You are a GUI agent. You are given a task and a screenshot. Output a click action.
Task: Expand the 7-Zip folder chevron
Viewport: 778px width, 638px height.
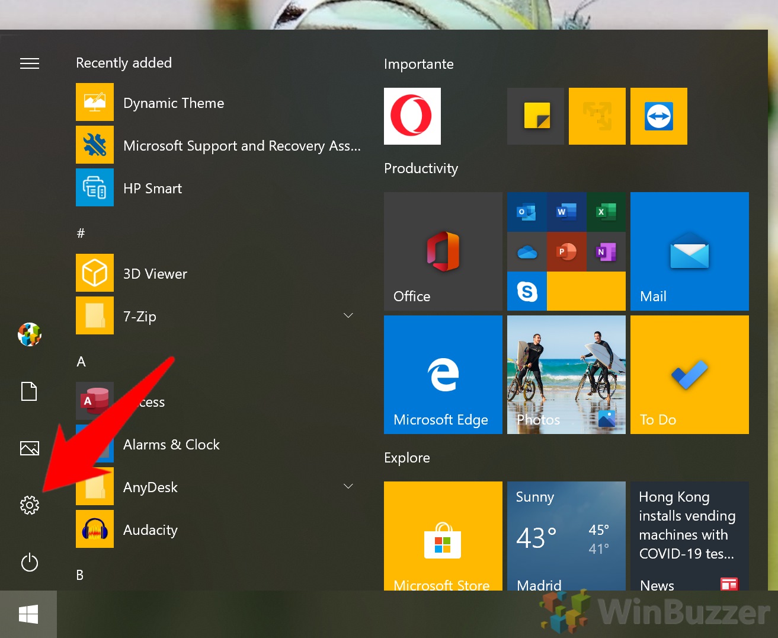[x=348, y=315]
